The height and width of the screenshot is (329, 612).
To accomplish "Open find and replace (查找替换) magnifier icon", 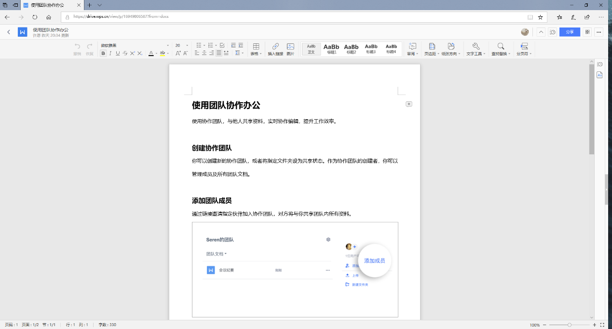I will [501, 47].
